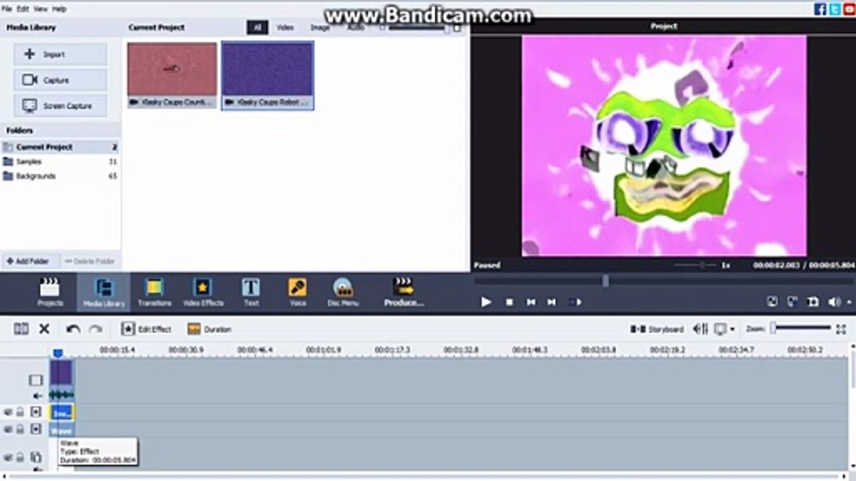The width and height of the screenshot is (856, 481).
Task: Click the main video track icon
Action: pos(35,380)
